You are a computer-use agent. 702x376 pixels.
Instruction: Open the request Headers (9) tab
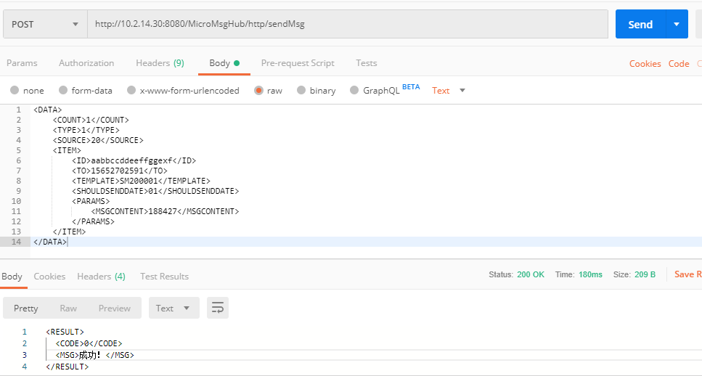(x=160, y=63)
